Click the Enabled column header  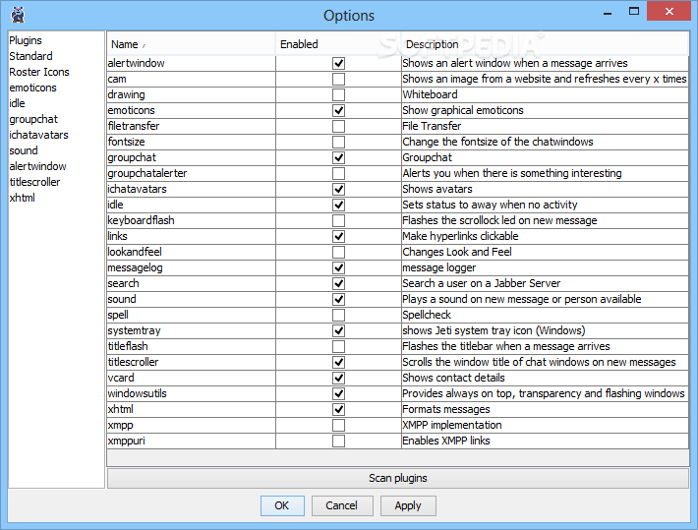point(338,44)
